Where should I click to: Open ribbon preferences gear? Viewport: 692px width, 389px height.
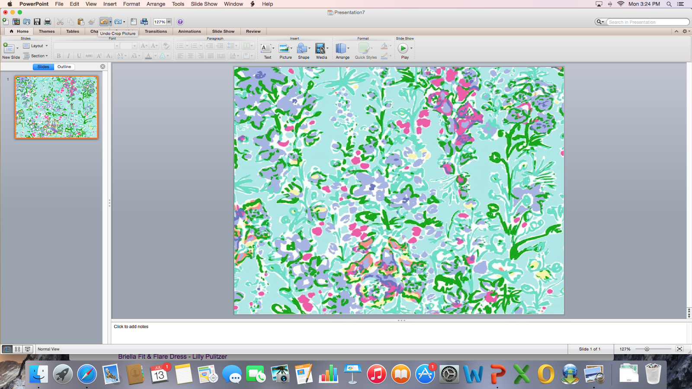pyautogui.click(x=685, y=31)
